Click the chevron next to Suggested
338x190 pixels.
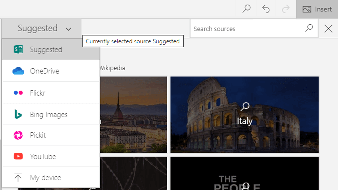(x=68, y=29)
